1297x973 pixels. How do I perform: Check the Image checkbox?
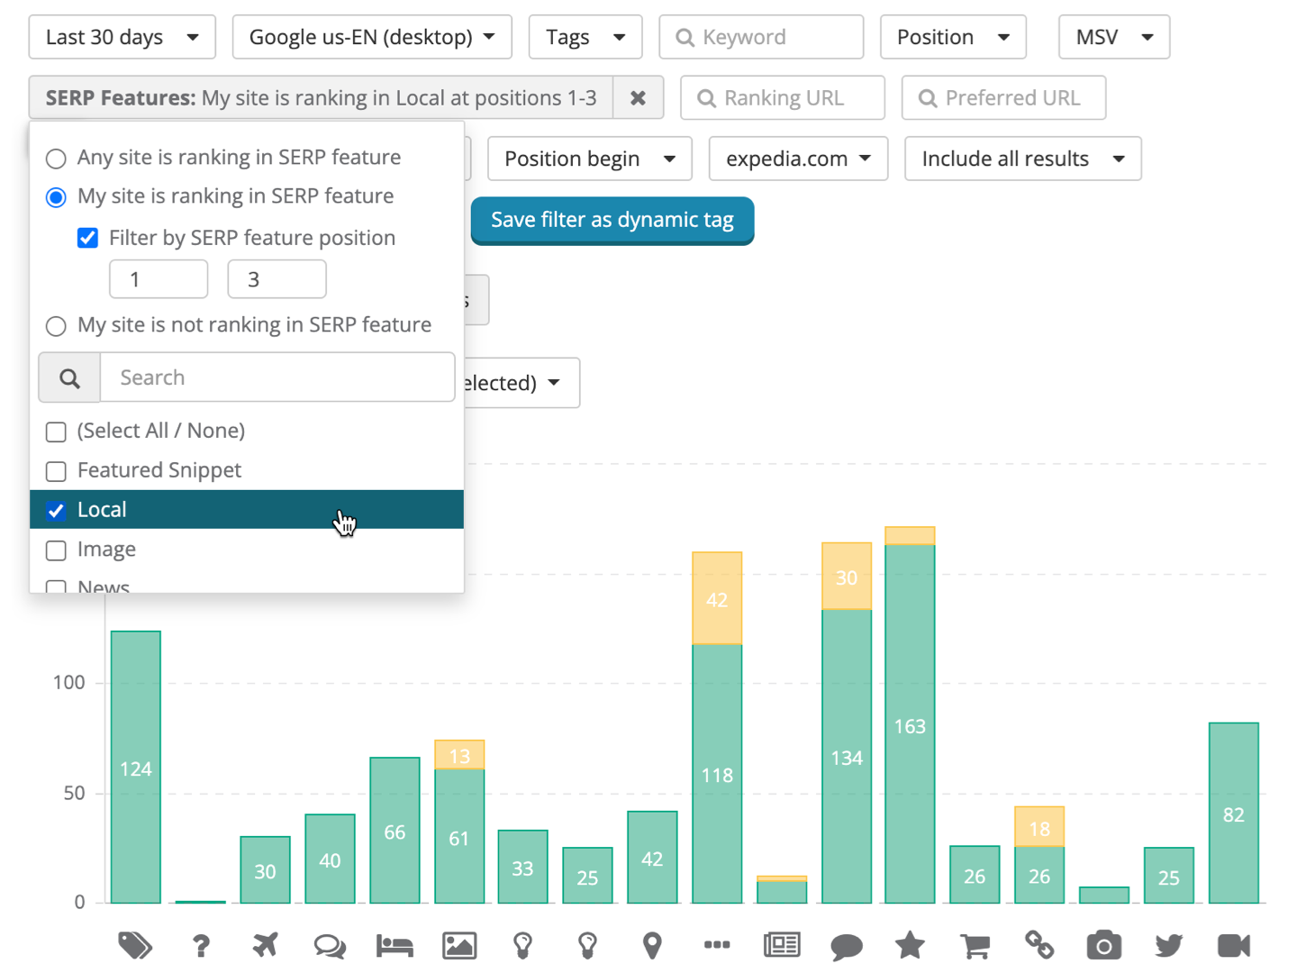[x=56, y=550]
